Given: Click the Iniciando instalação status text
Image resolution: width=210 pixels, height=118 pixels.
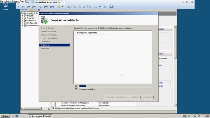Looking at the screenshot, I should (x=88, y=89).
